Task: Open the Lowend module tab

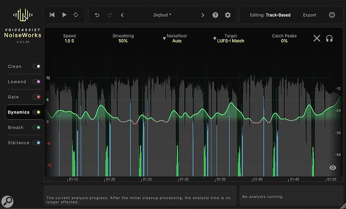Action: pos(17,82)
